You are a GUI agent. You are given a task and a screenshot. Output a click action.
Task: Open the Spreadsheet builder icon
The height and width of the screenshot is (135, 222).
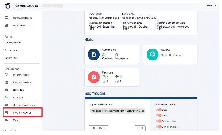coord(6,18)
